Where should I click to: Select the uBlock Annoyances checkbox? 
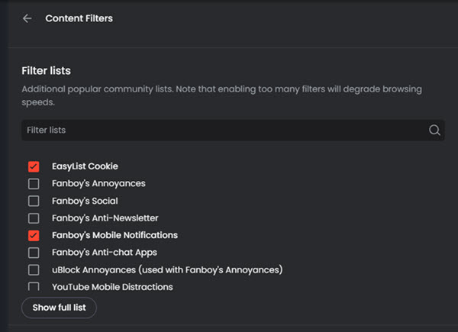coord(34,270)
